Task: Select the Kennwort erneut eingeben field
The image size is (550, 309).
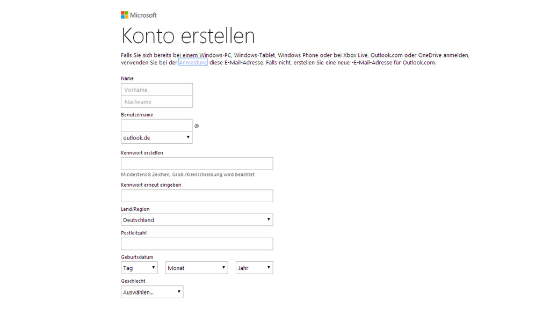Action: pos(197,196)
